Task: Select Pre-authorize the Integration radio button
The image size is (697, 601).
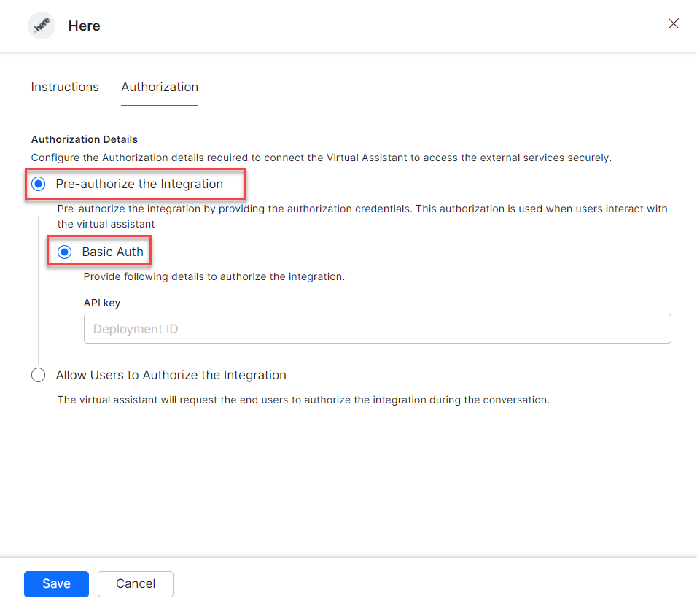Action: pos(39,184)
